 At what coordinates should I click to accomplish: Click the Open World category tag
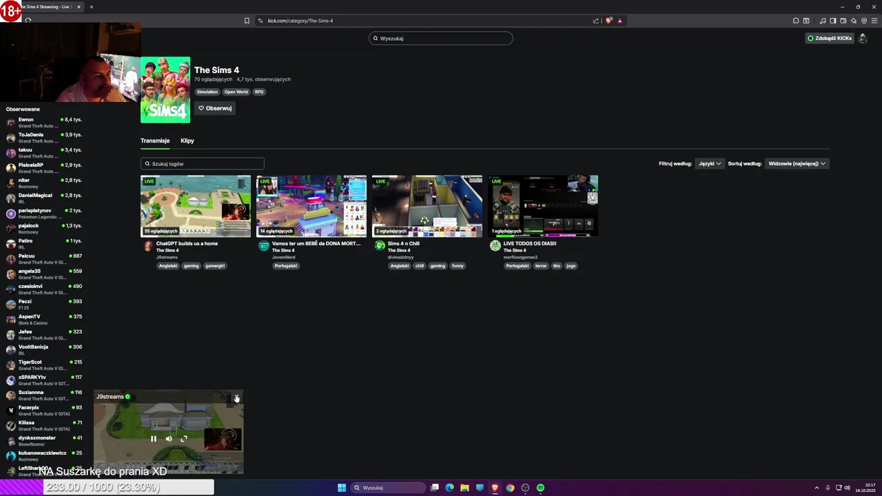(x=236, y=92)
